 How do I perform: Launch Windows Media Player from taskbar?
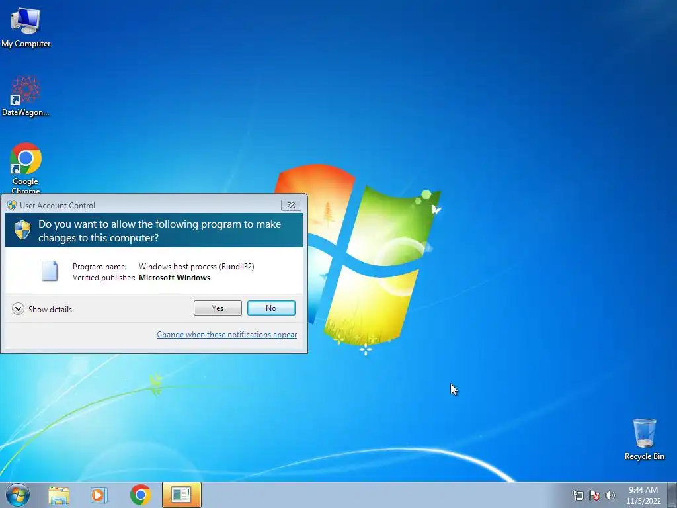[x=99, y=495]
